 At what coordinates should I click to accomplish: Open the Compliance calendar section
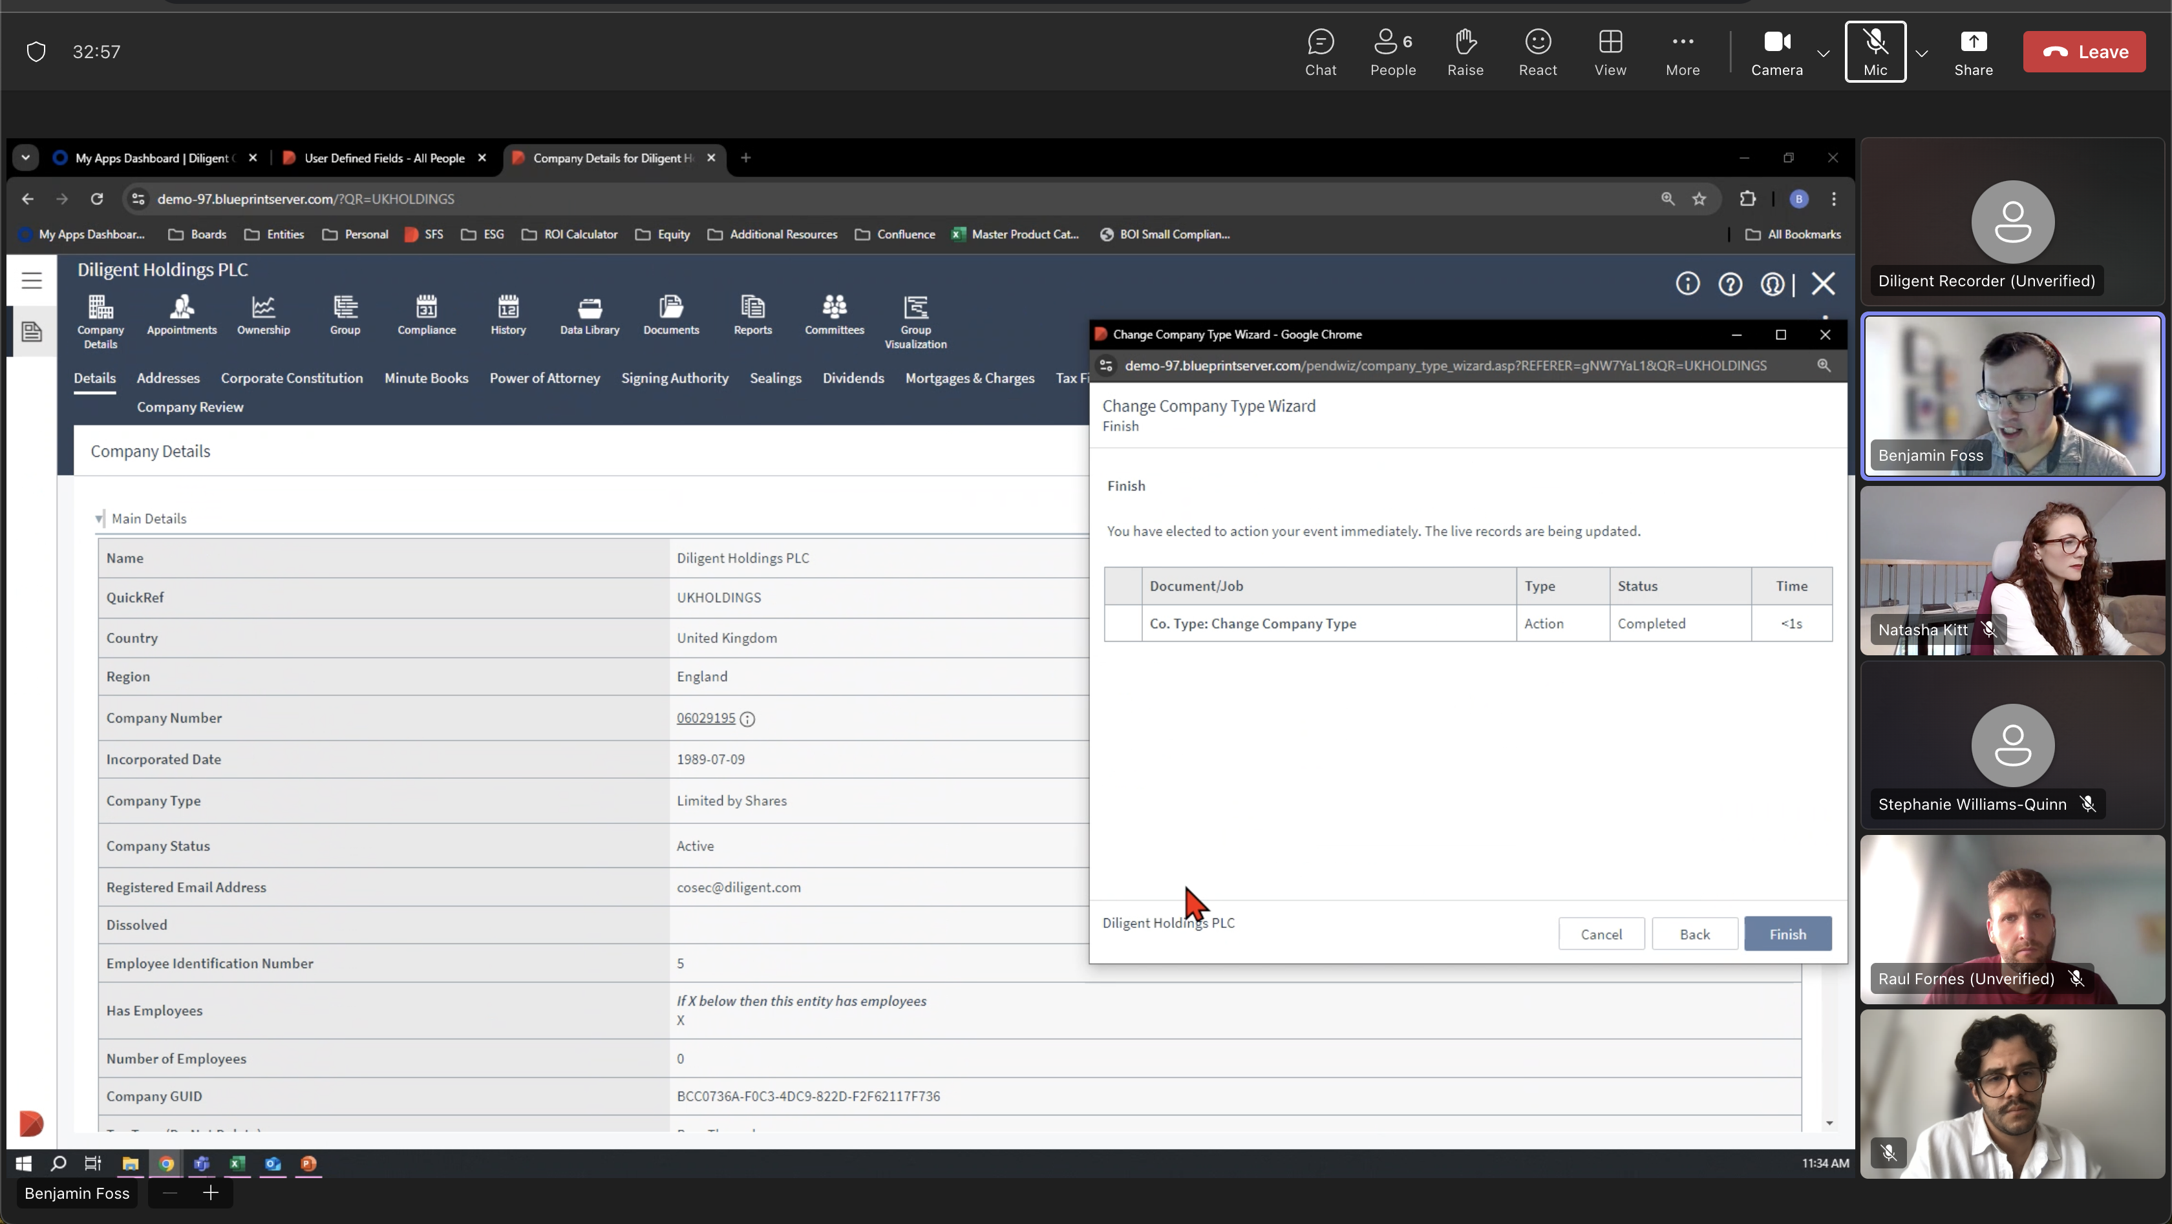[427, 315]
